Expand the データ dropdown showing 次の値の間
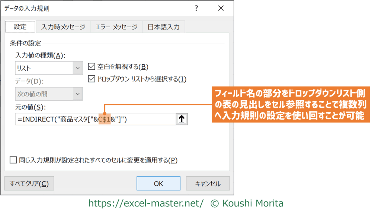The width and height of the screenshot is (372, 209). pos(78,94)
